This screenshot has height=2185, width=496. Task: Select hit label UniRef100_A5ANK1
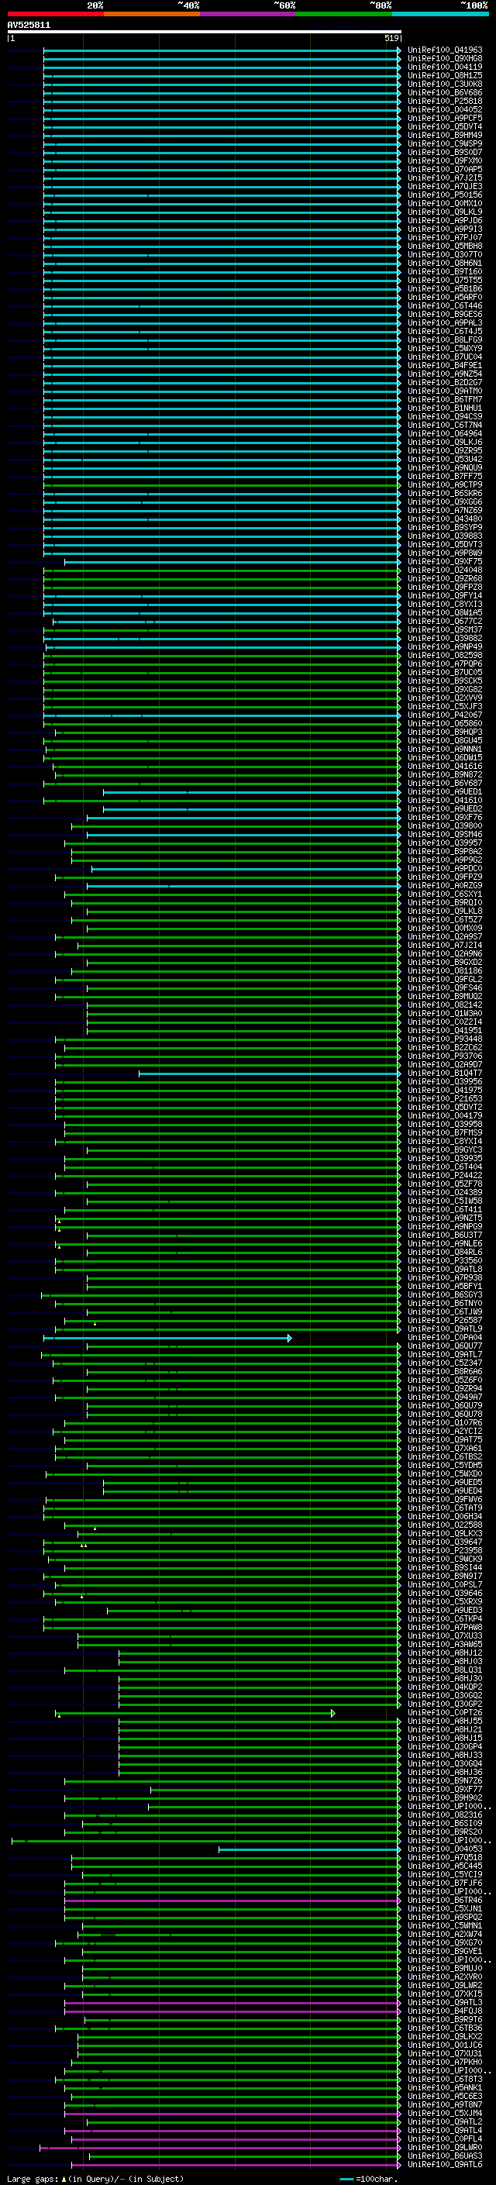444,2088
